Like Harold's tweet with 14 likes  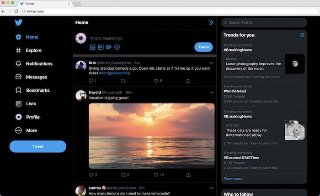(x=156, y=175)
